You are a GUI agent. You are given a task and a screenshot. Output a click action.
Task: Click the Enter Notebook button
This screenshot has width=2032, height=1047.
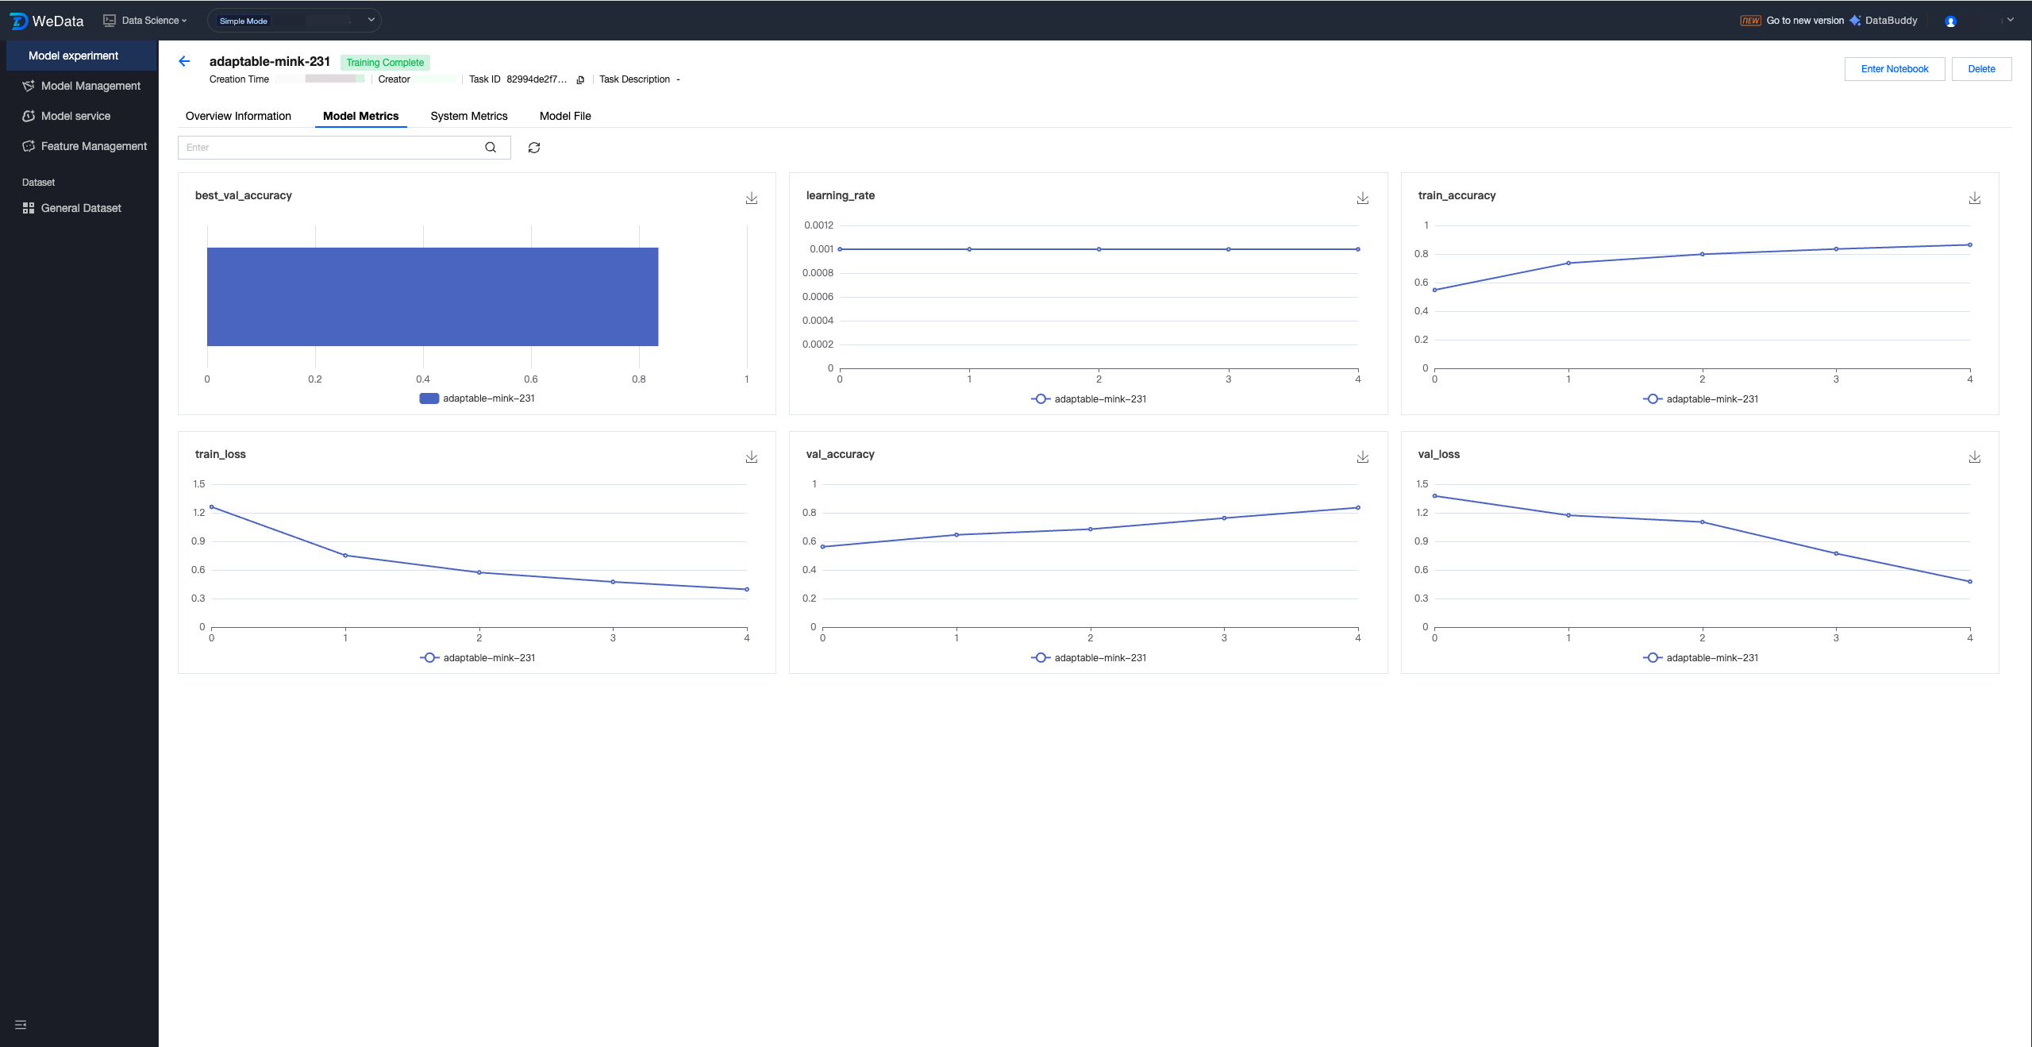(x=1894, y=69)
